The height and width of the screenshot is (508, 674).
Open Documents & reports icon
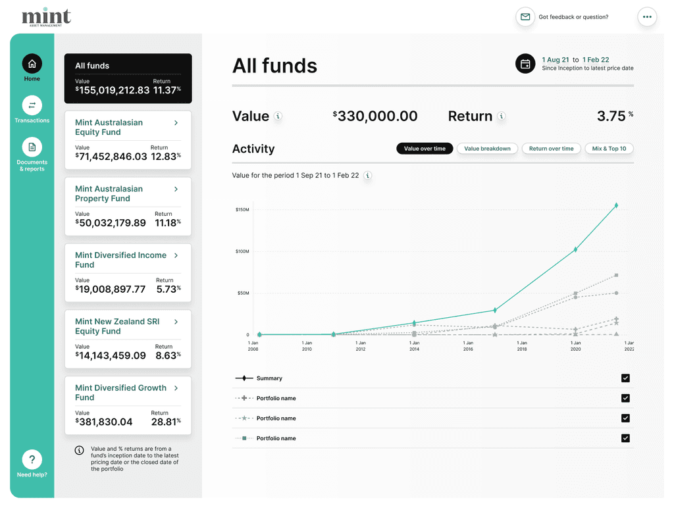[32, 147]
